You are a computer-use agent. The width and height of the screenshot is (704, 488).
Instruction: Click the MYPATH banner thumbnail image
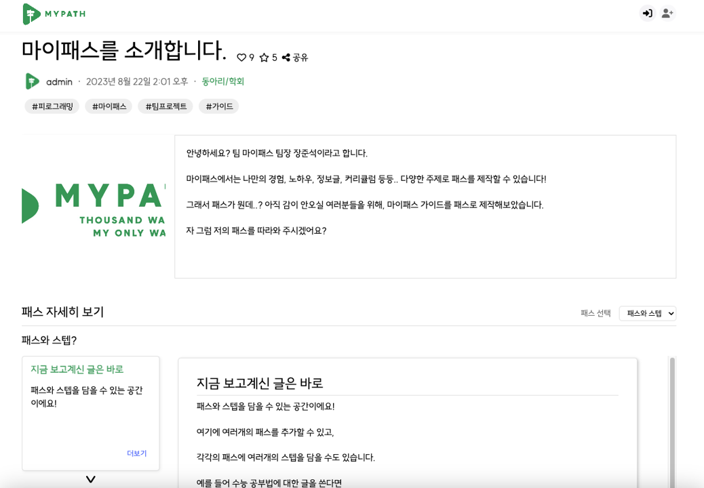point(94,206)
